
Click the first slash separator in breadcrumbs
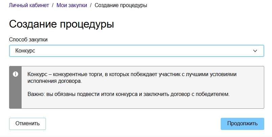[53, 5]
